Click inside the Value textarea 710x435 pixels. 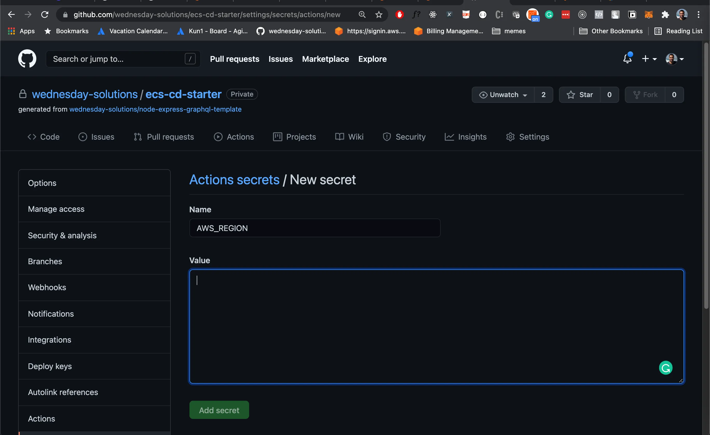436,326
